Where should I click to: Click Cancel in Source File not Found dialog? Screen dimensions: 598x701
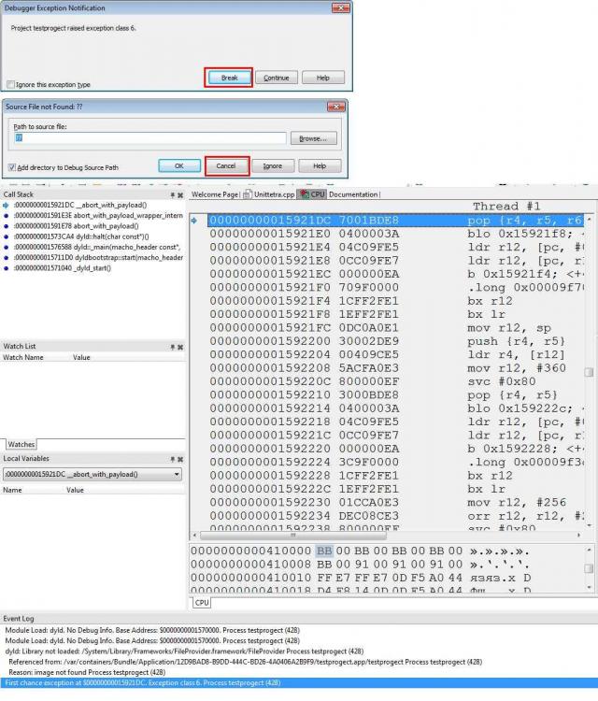point(226,165)
